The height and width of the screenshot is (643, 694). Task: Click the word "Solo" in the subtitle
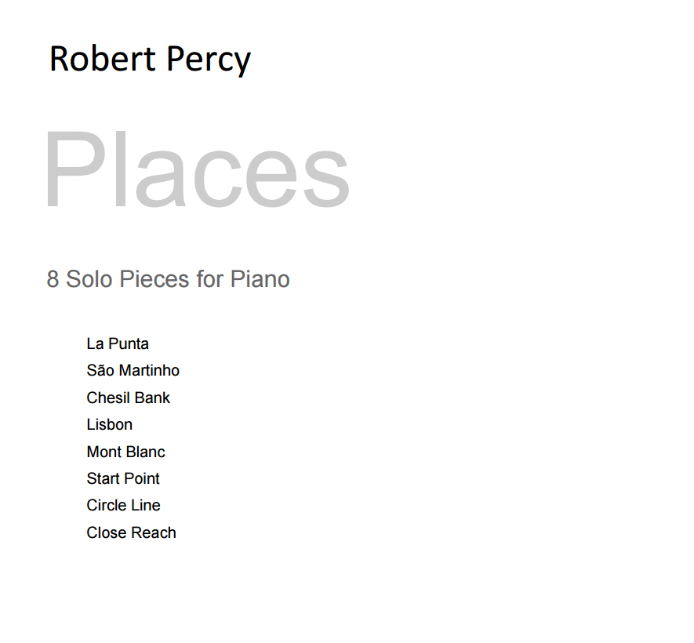[89, 279]
